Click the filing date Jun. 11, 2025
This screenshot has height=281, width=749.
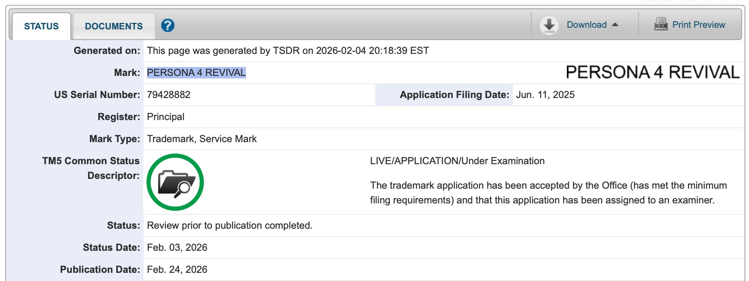coord(545,95)
